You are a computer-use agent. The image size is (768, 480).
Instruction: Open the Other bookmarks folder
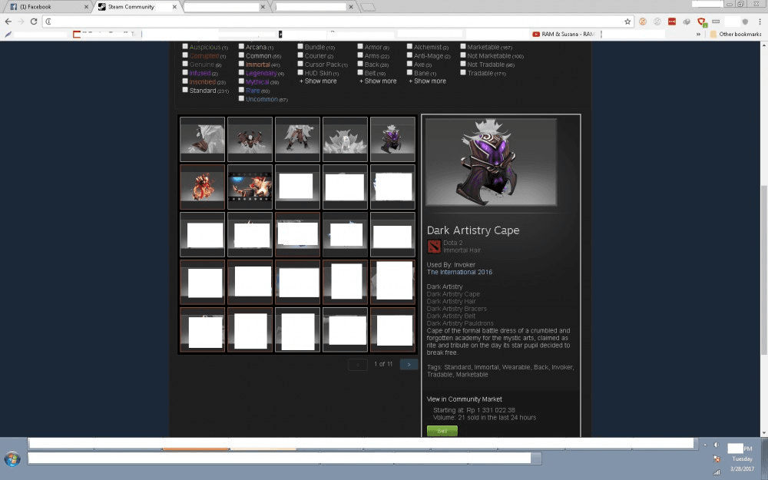[x=736, y=35]
